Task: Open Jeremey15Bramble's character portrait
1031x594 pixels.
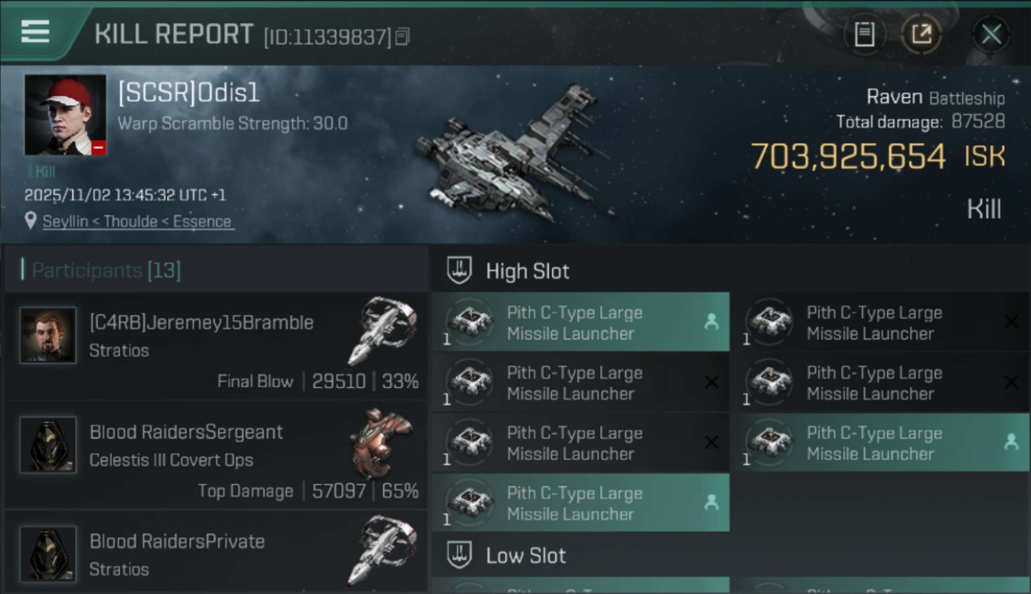Action: pos(48,336)
